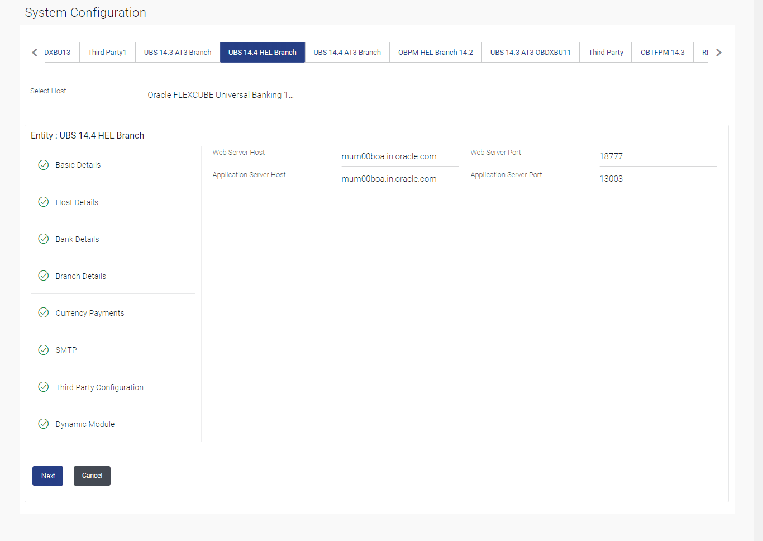Click the right tab scroll arrow
The height and width of the screenshot is (541, 763).
click(x=719, y=53)
